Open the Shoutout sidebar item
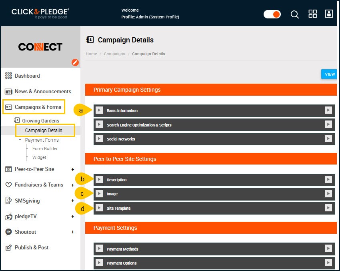 (x=25, y=232)
